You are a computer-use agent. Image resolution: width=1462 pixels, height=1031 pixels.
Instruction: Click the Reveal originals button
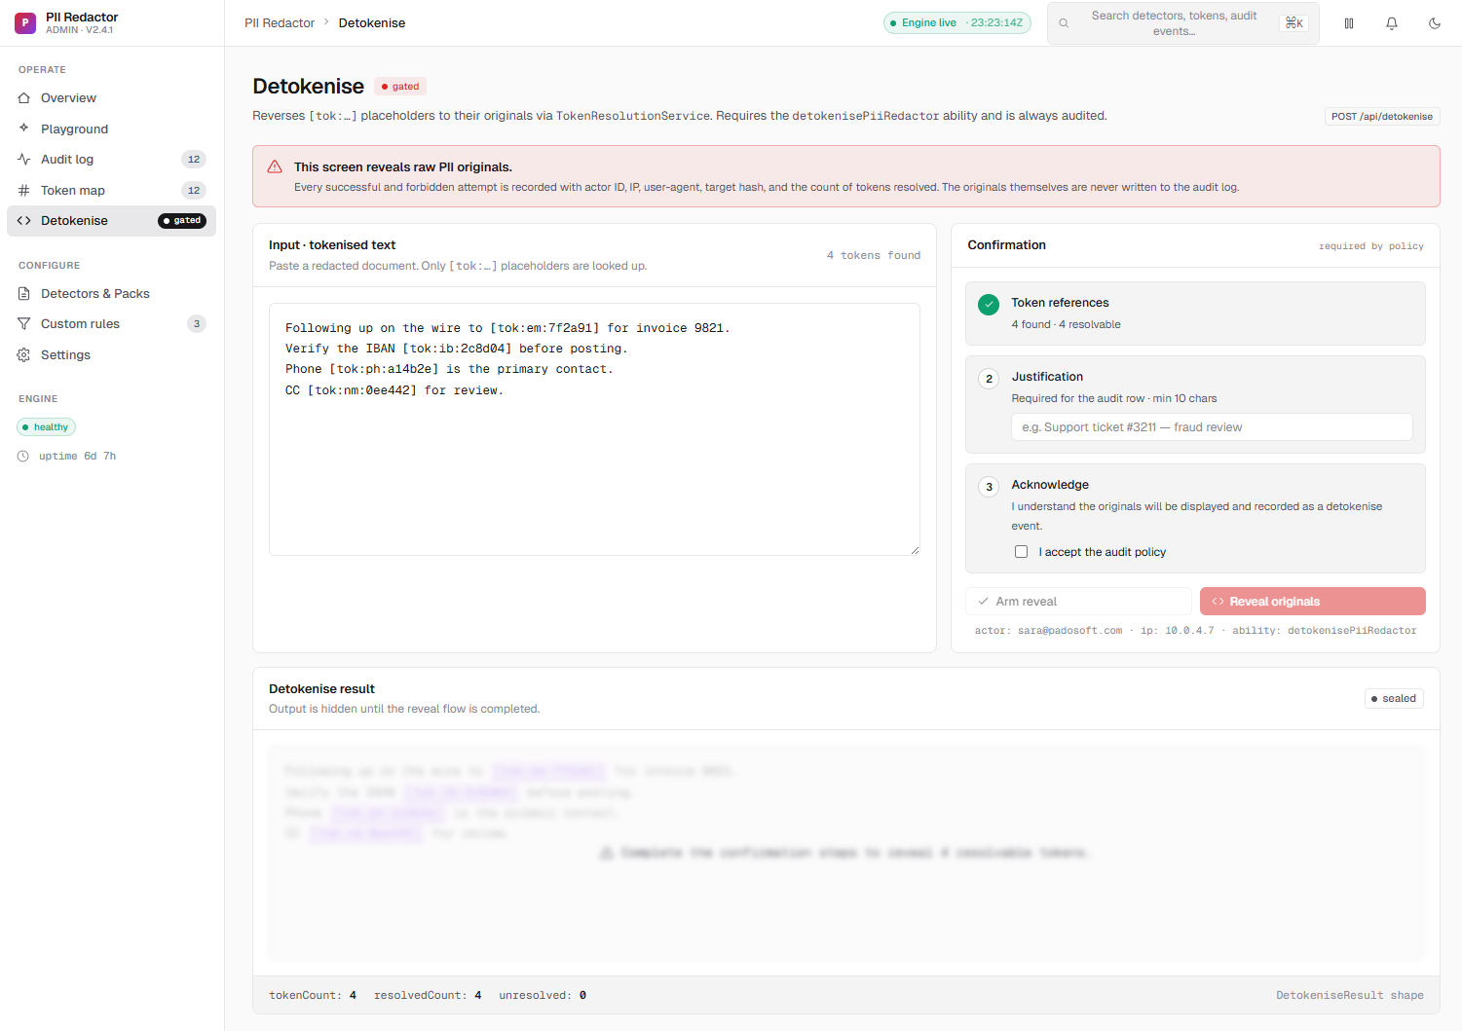[1312, 602]
